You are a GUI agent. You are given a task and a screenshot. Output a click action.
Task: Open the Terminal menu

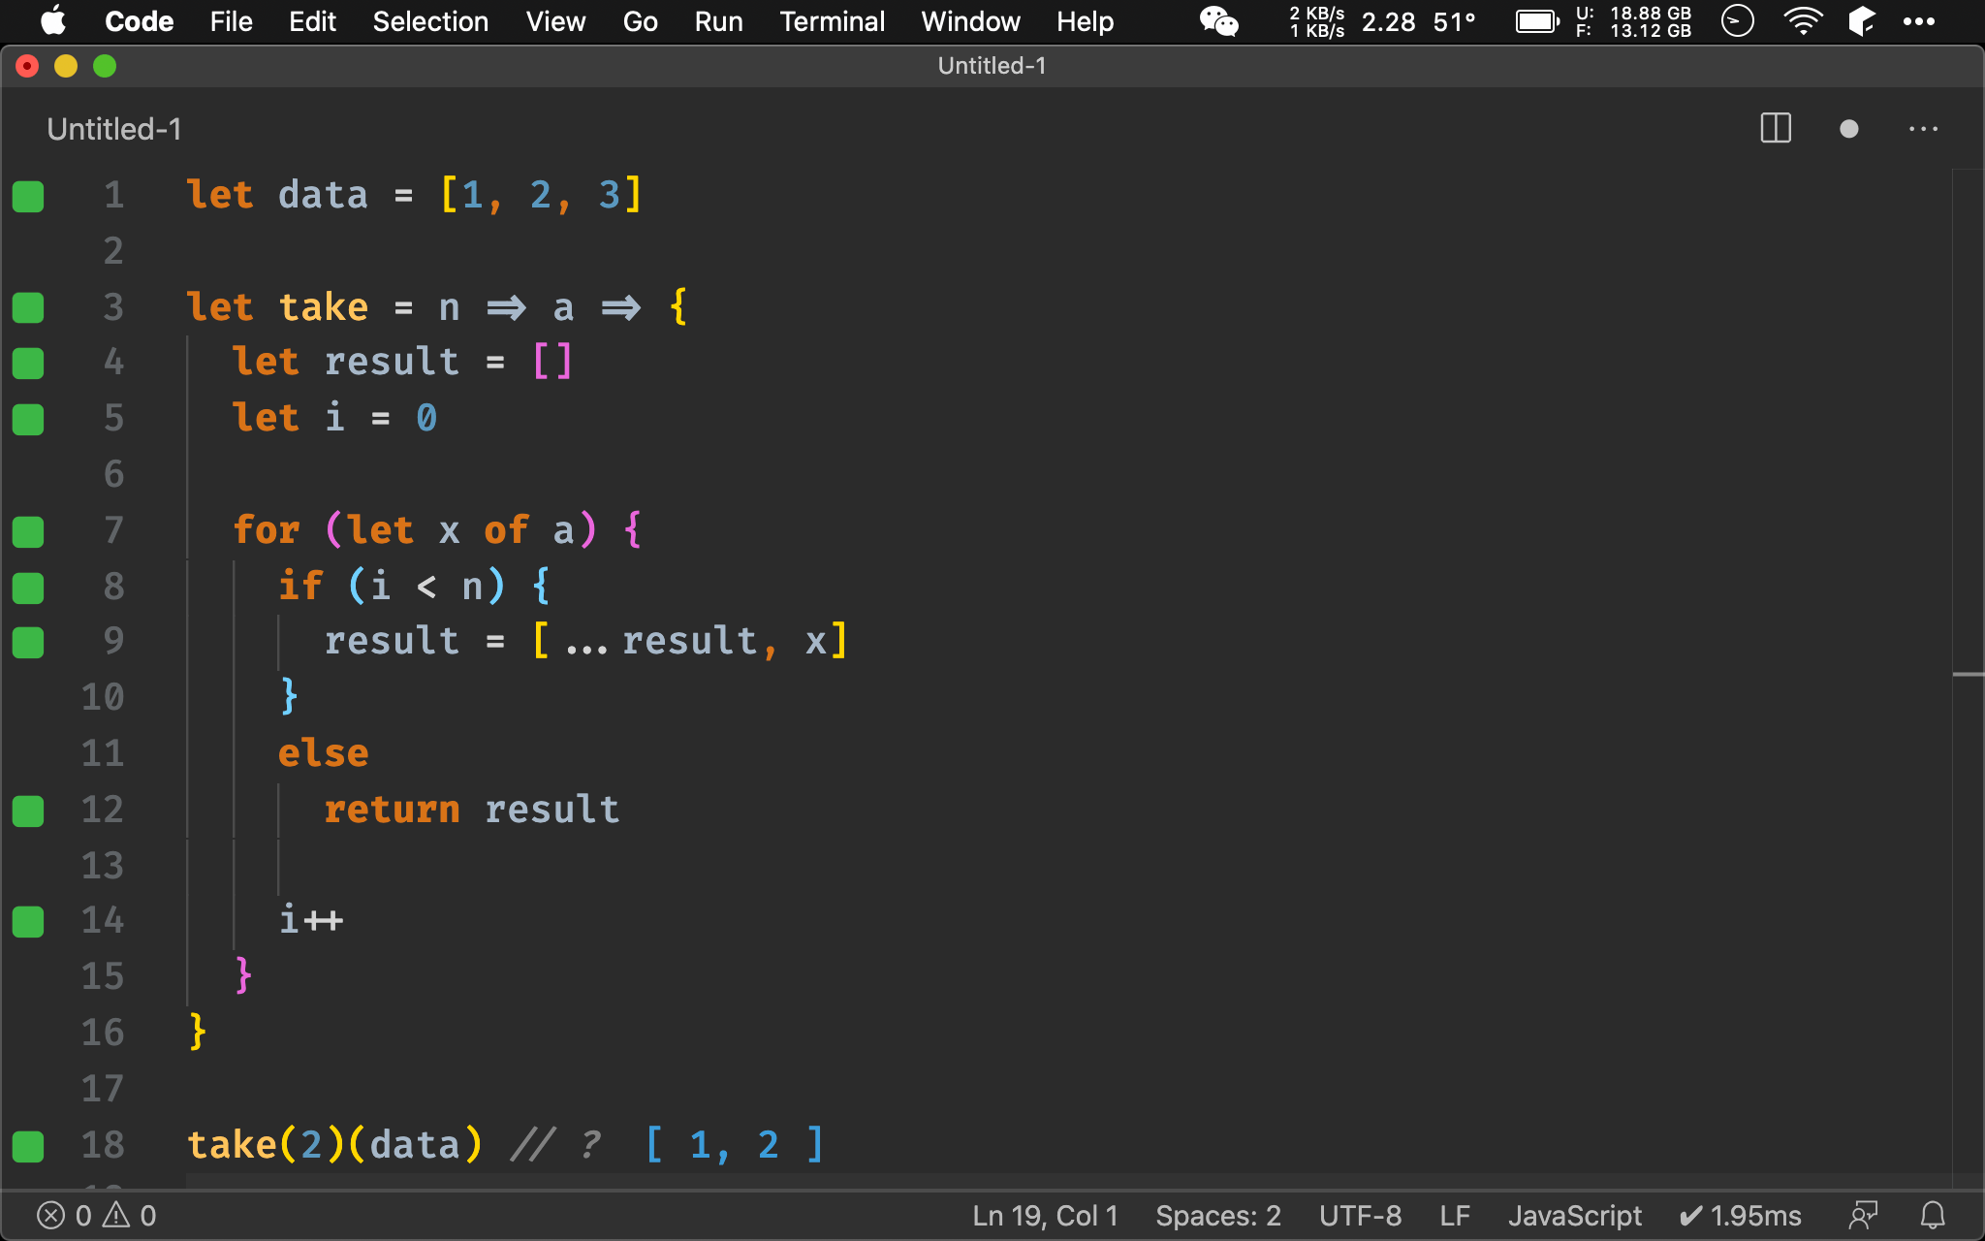(x=832, y=21)
